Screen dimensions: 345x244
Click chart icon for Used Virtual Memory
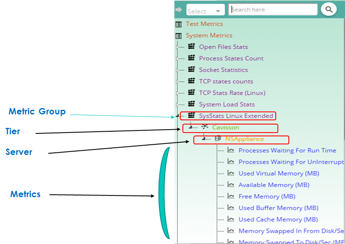coord(231,174)
